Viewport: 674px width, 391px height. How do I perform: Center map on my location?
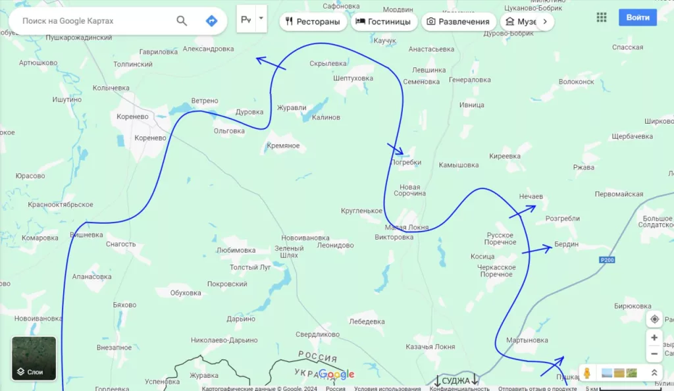coord(654,319)
